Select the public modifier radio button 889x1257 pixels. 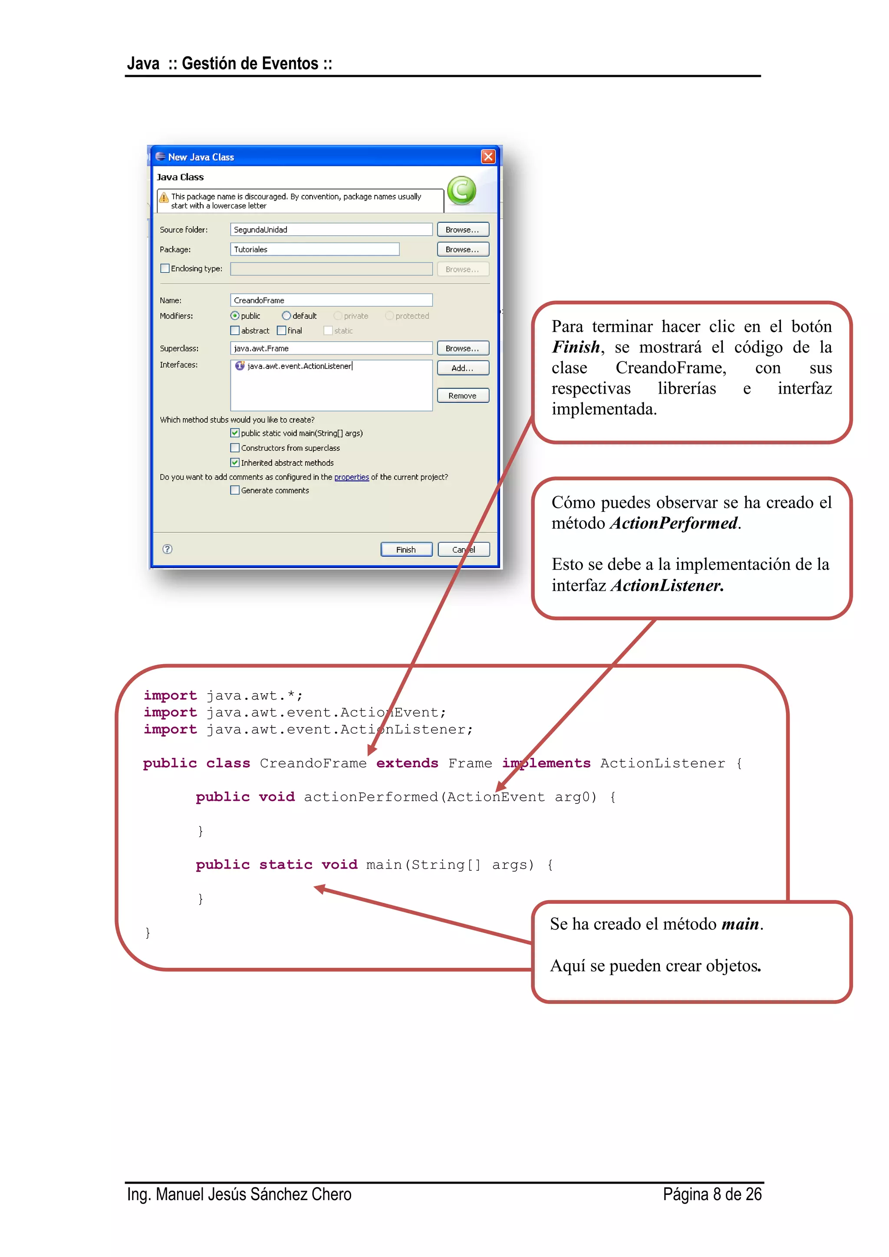click(x=235, y=316)
